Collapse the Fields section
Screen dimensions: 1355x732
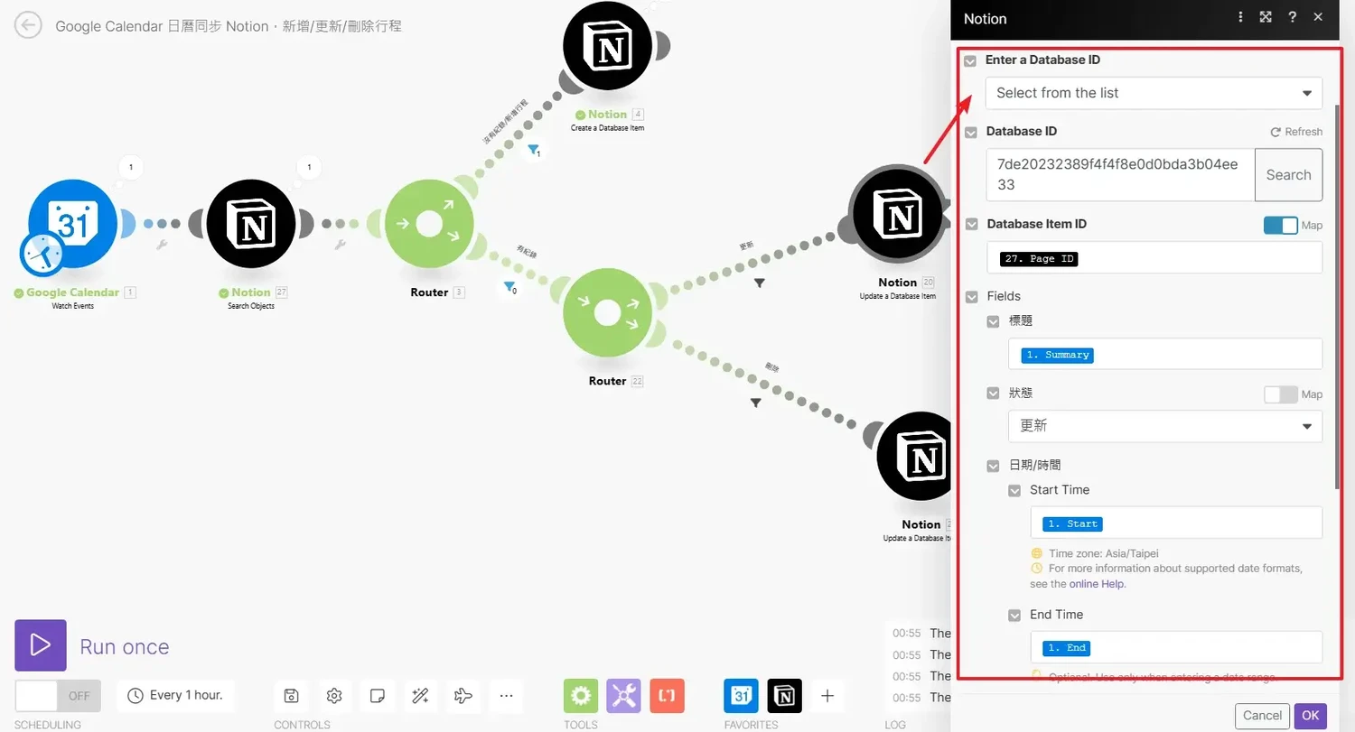(x=971, y=296)
